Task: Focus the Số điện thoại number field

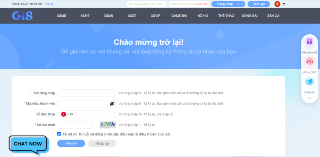Action: click(x=96, y=114)
